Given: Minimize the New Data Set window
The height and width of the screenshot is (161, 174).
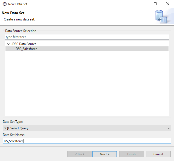Looking at the screenshot, I should pos(143,4).
